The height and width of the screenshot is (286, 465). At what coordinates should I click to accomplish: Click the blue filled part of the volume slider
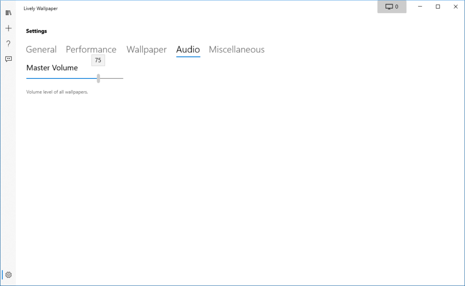point(61,78)
